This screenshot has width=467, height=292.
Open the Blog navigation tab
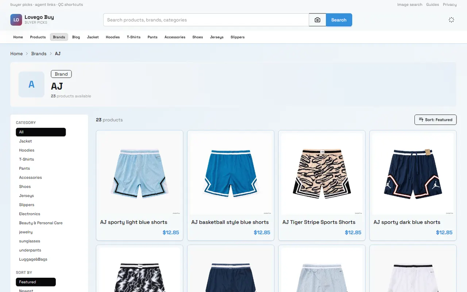point(76,37)
